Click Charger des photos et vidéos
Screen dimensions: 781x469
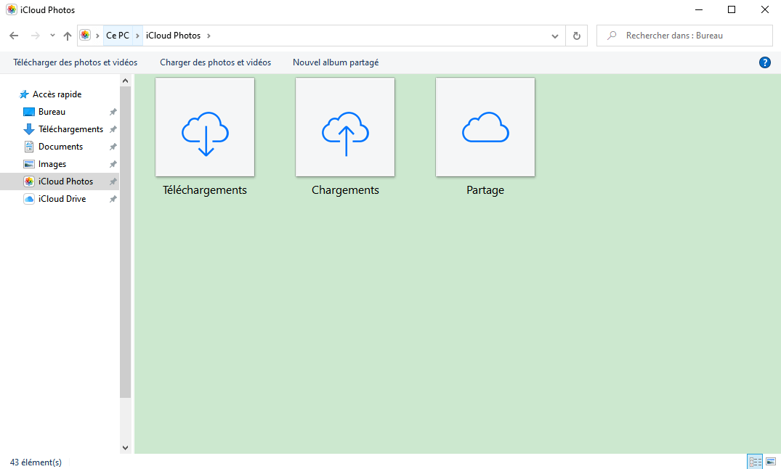[215, 62]
